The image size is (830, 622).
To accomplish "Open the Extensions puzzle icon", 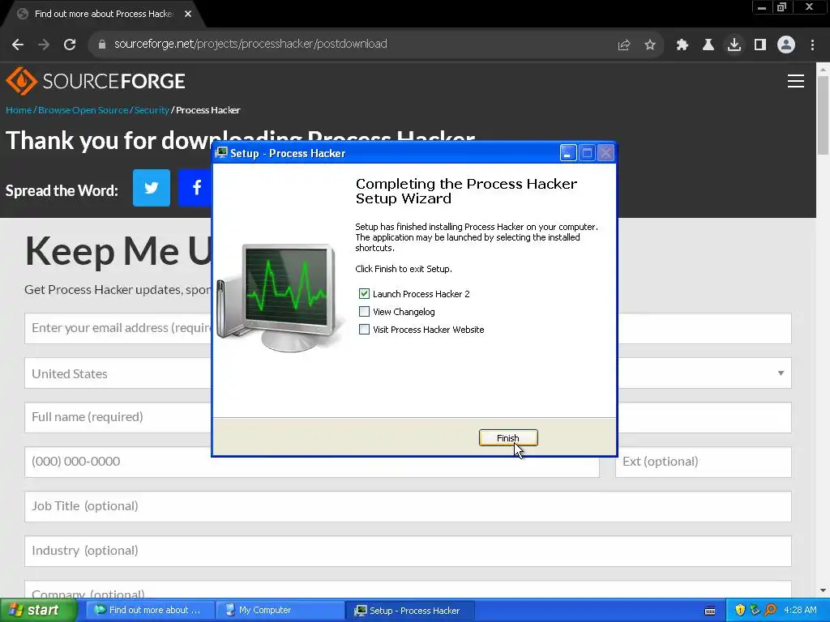I will pos(682,45).
